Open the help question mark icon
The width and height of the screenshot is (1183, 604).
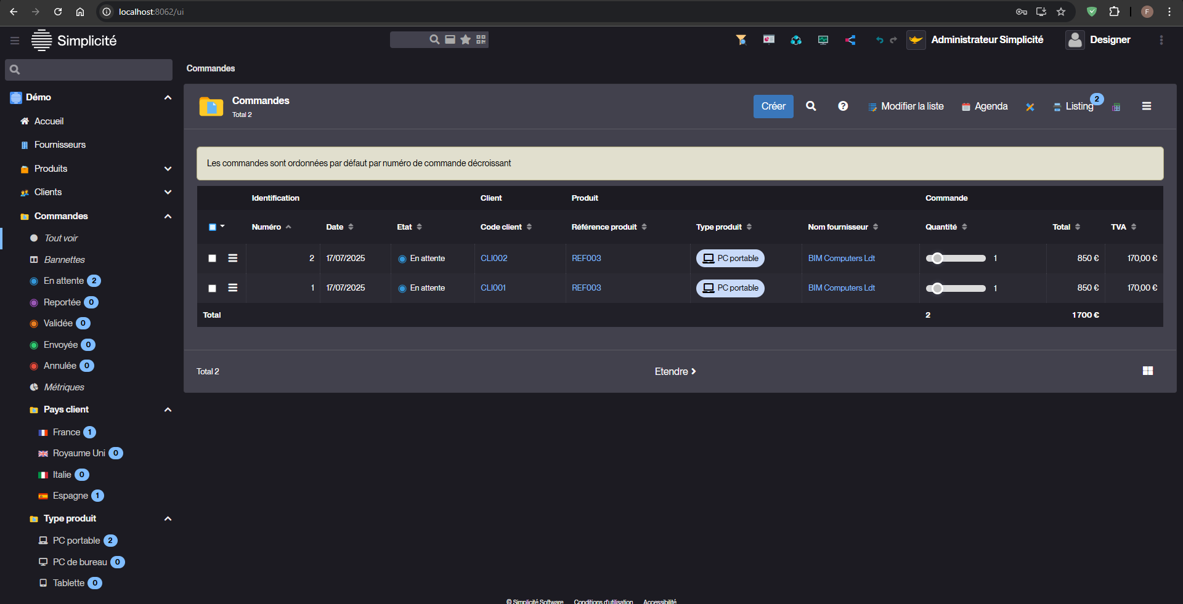[x=843, y=106]
